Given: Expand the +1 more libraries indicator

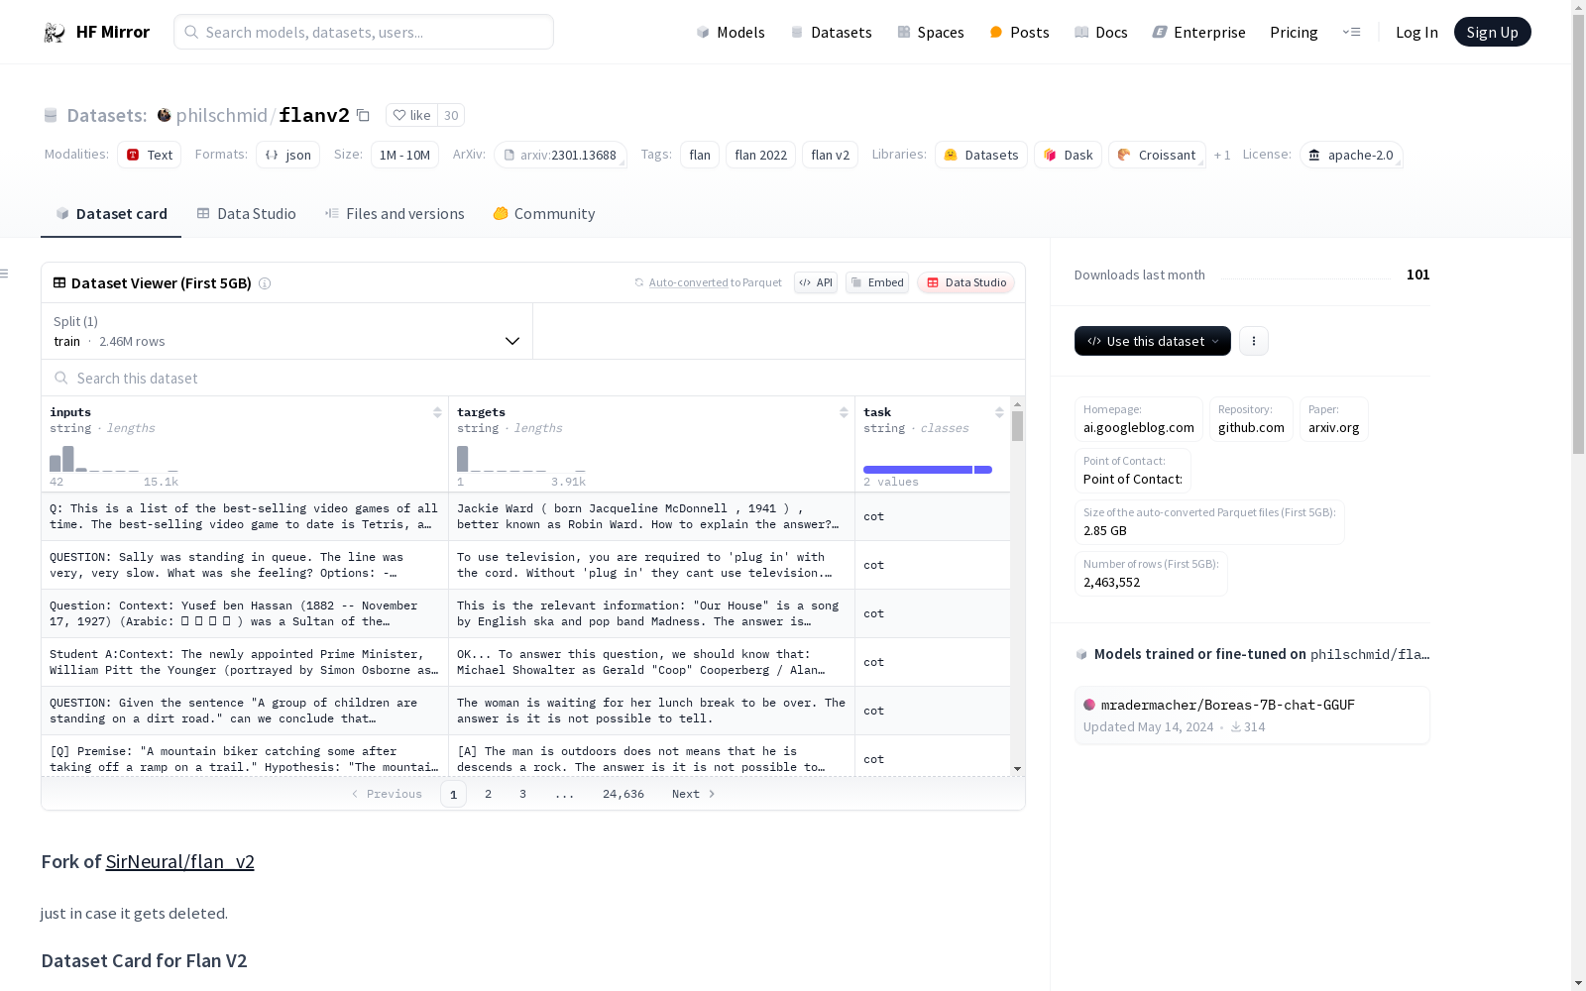Looking at the screenshot, I should 1222,156.
